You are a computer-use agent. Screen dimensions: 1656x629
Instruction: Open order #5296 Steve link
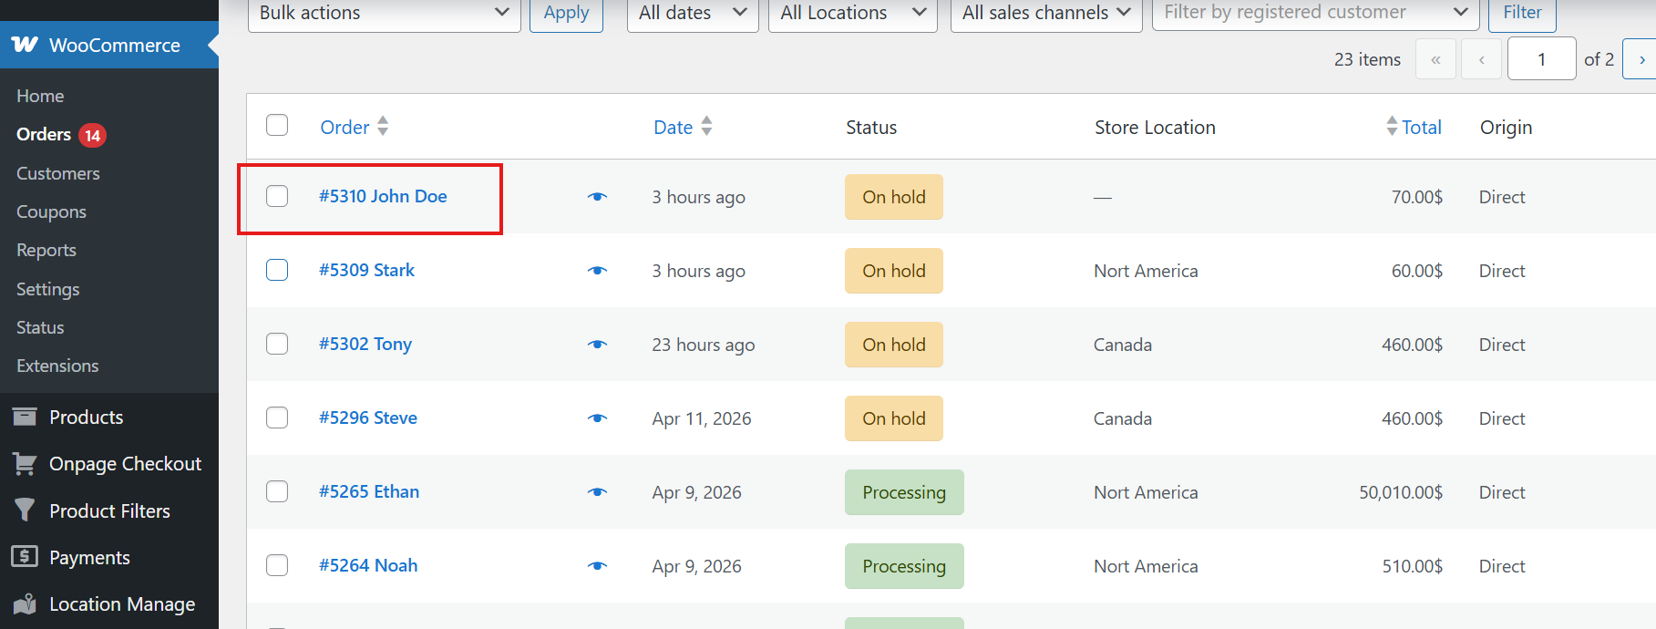pos(368,418)
